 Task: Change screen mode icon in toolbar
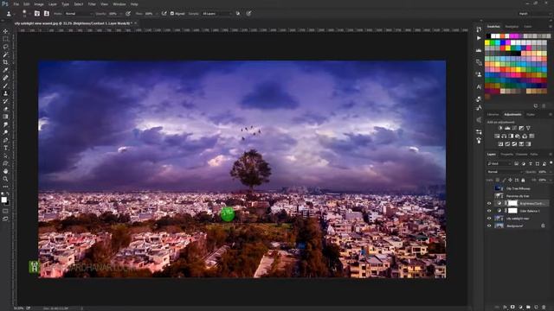[x=5, y=219]
